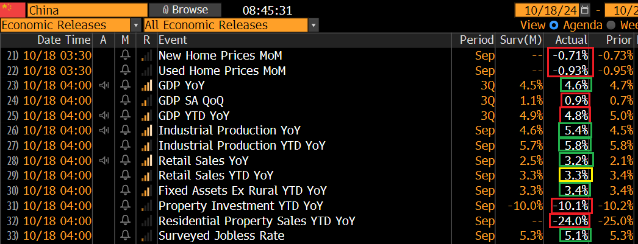
Task: Toggle the speaker alert for Industrial Production YoY
Action: (x=104, y=131)
